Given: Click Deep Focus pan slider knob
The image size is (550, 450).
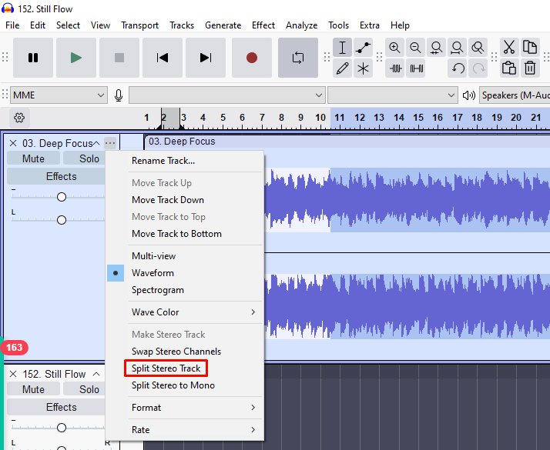Looking at the screenshot, I should click(x=62, y=220).
